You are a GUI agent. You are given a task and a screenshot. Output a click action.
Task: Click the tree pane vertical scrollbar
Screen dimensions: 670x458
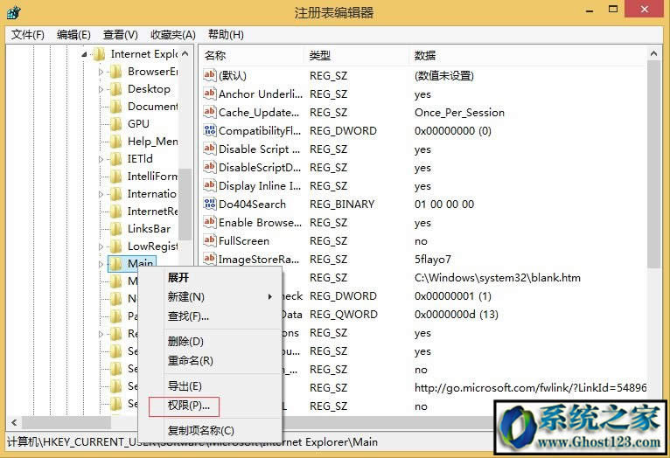tap(186, 201)
